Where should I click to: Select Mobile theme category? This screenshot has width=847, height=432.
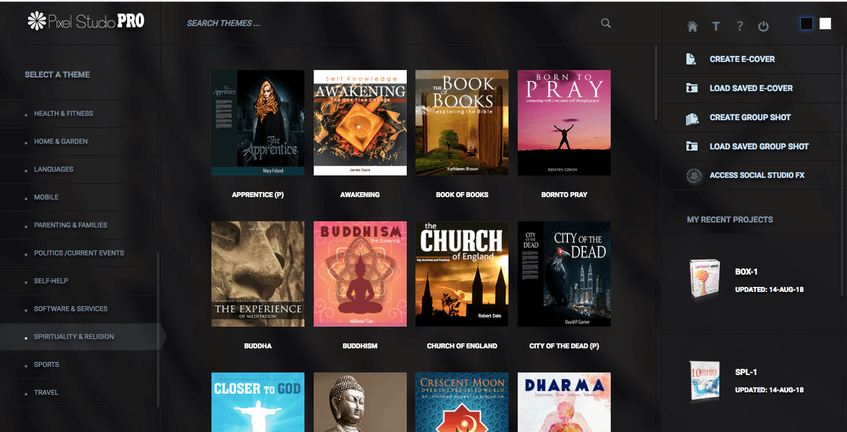point(46,197)
